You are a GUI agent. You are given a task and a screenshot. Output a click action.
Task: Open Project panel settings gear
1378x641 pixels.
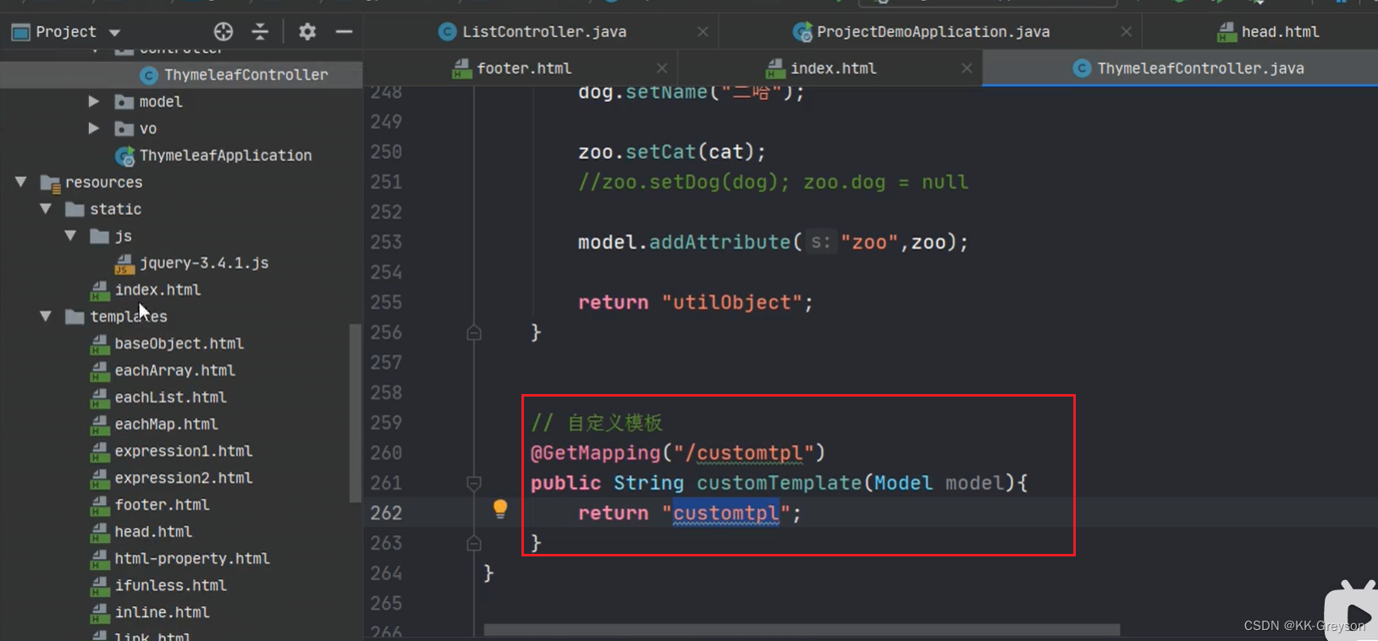coord(307,32)
